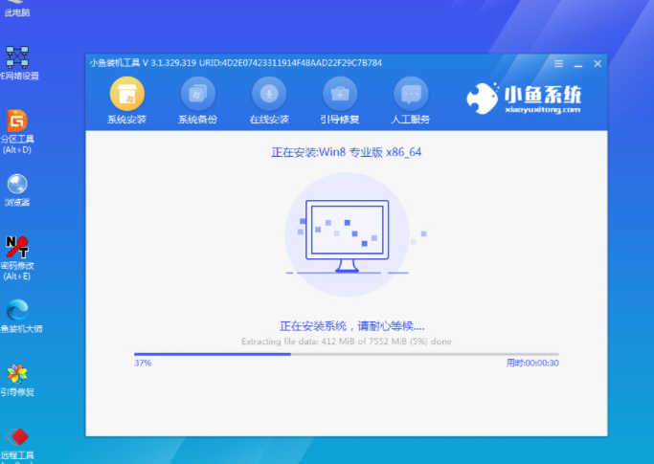Click the xiaoyuxitong.com text
Screen dimensions: 654x464
[542, 110]
